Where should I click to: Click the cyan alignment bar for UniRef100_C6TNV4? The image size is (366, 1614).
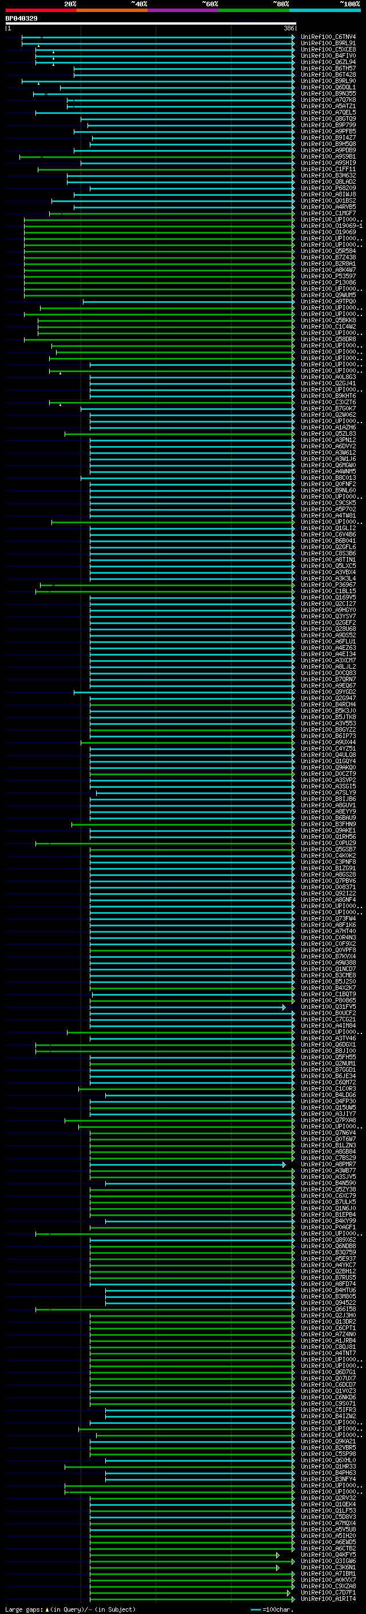coord(158,37)
